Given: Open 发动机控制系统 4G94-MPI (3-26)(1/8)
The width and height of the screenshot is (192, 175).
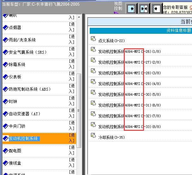Looking at the screenshot, I should tap(129, 51).
